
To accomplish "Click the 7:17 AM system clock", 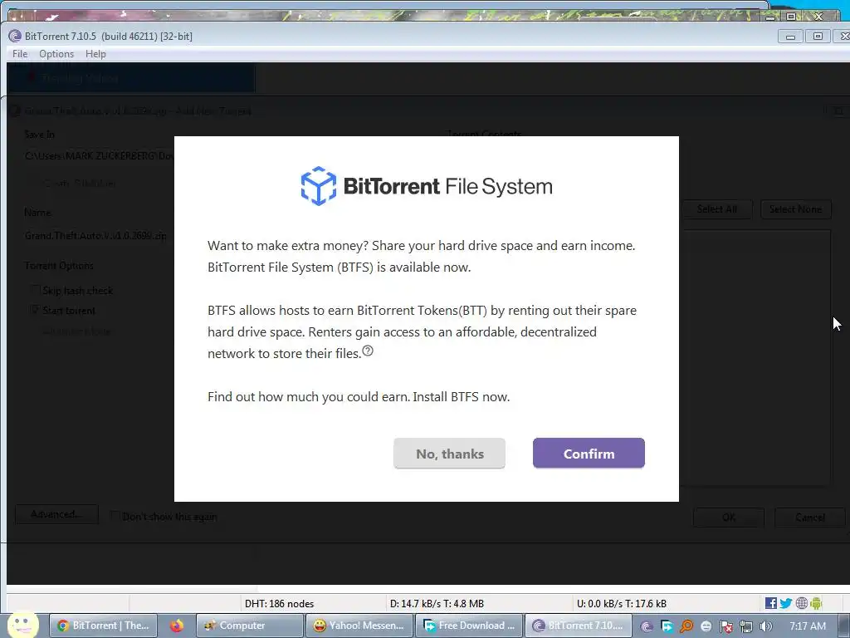I will click(807, 626).
